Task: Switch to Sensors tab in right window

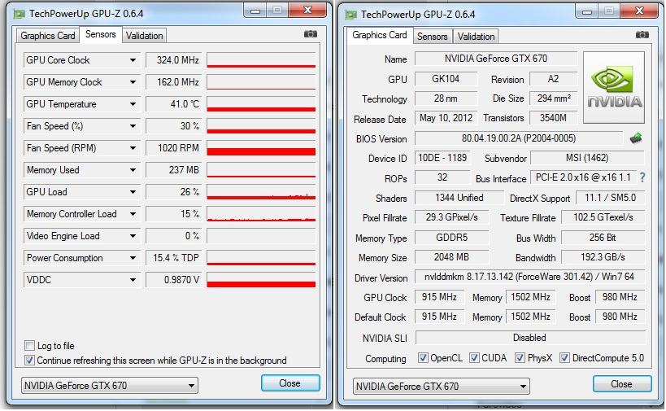Action: [433, 37]
